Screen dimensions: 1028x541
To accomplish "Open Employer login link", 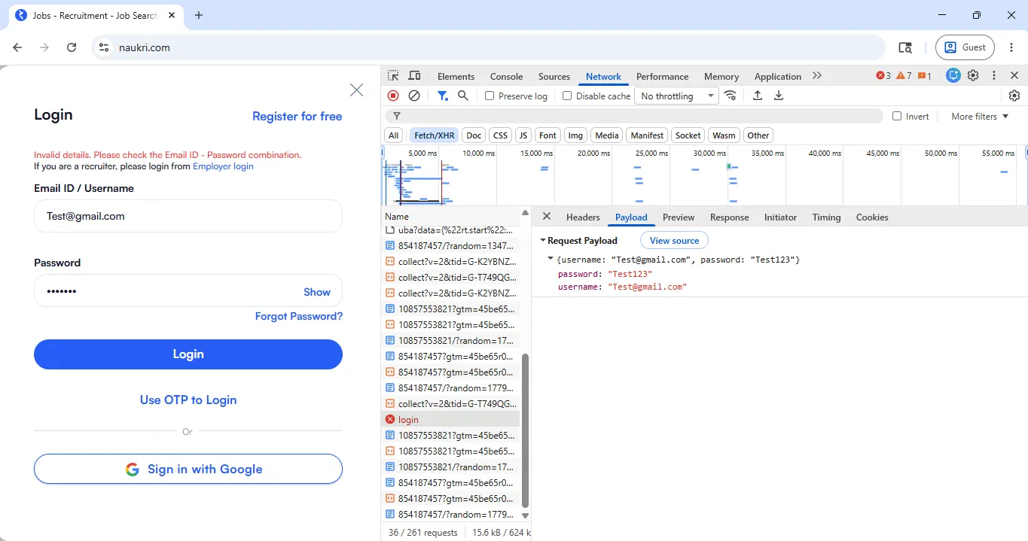I will tap(223, 166).
